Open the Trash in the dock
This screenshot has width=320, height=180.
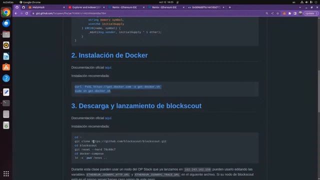pos(6,125)
